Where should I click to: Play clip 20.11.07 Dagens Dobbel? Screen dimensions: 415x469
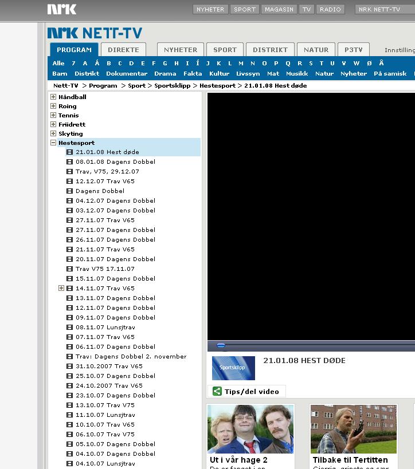pos(116,259)
